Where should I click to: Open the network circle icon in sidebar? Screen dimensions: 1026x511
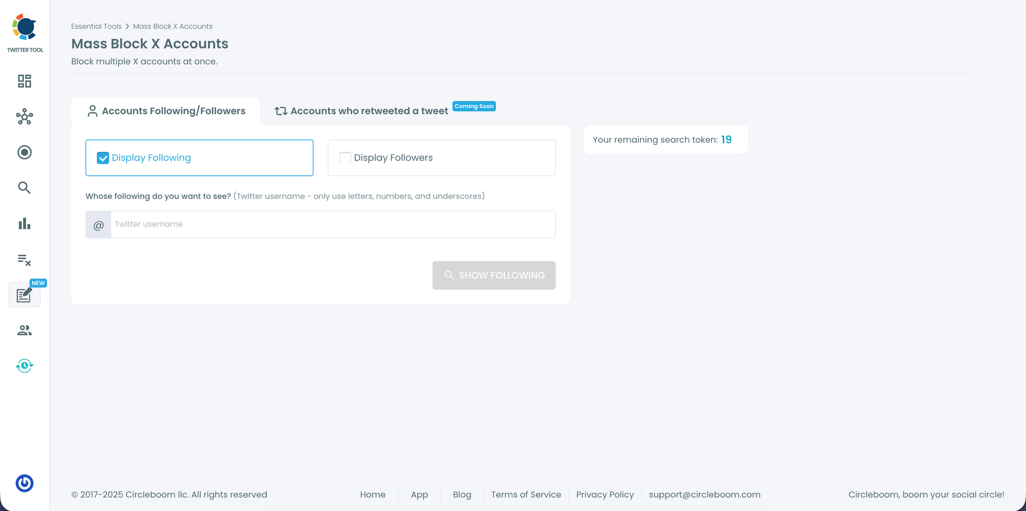[25, 117]
